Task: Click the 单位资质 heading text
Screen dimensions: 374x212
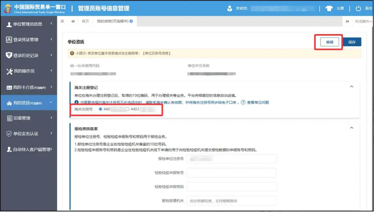Action: pos(76,42)
